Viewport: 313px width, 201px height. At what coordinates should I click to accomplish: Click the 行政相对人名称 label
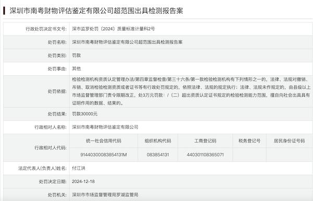click(51, 127)
